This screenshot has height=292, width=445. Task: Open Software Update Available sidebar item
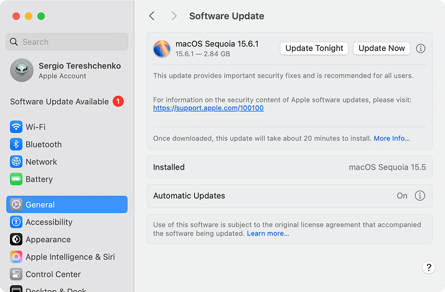point(67,101)
